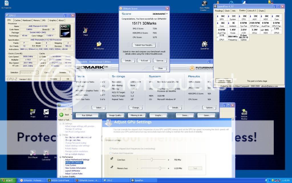This screenshot has height=183, width=292.
Task: Click Run 3DMark button
Action: (x=87, y=116)
